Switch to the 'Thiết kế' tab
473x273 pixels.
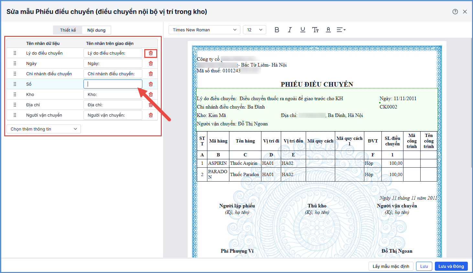tap(68, 30)
